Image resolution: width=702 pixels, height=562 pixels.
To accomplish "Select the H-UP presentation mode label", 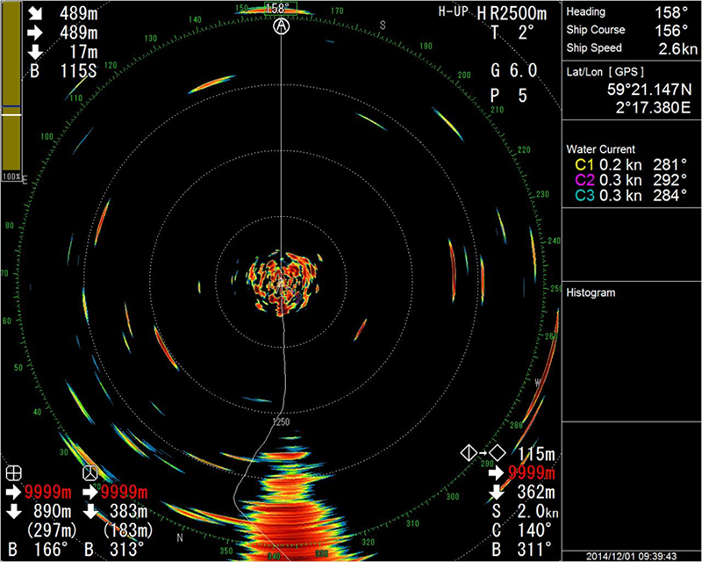I will click(x=455, y=12).
